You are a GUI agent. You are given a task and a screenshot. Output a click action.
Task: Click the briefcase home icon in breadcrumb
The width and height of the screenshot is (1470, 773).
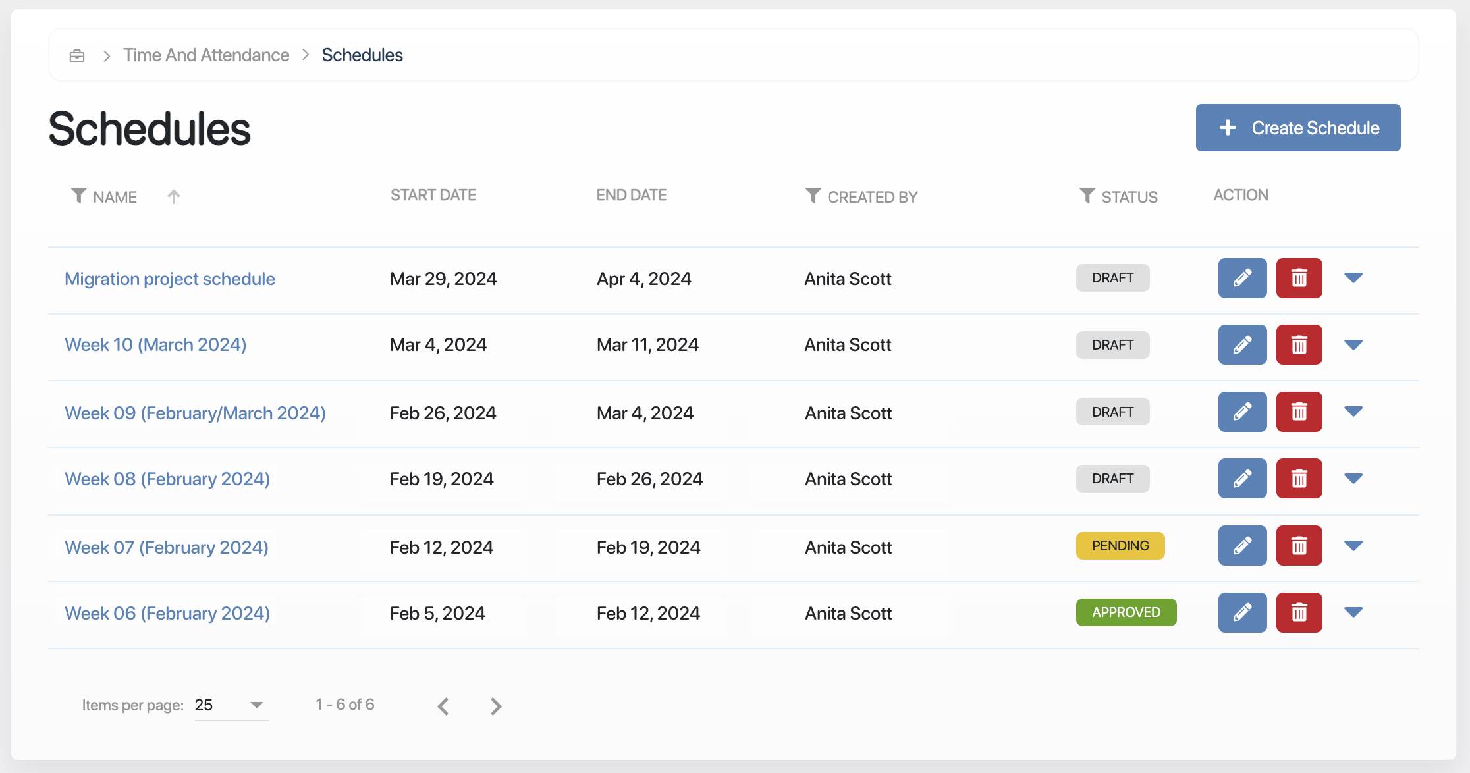click(77, 55)
